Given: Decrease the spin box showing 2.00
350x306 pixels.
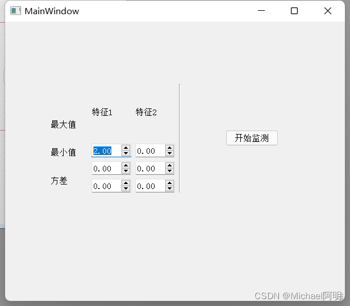Looking at the screenshot, I should click(126, 153).
